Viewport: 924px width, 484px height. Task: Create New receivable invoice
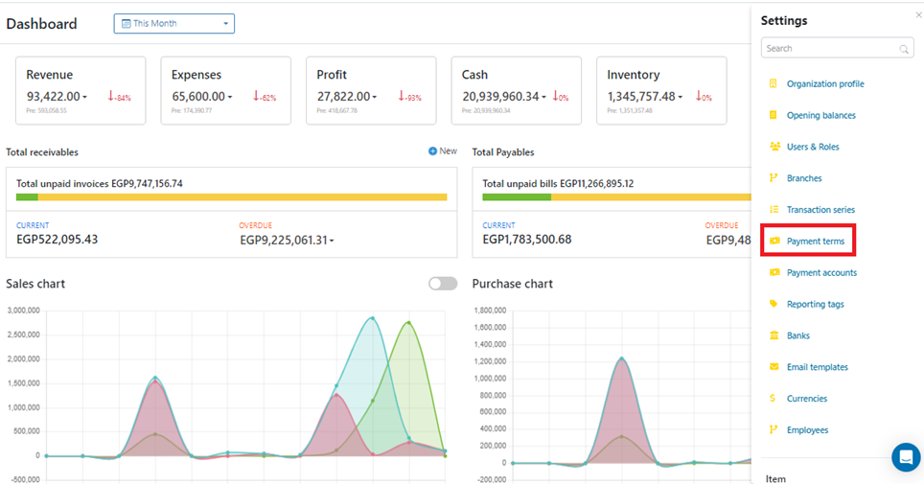coord(443,151)
